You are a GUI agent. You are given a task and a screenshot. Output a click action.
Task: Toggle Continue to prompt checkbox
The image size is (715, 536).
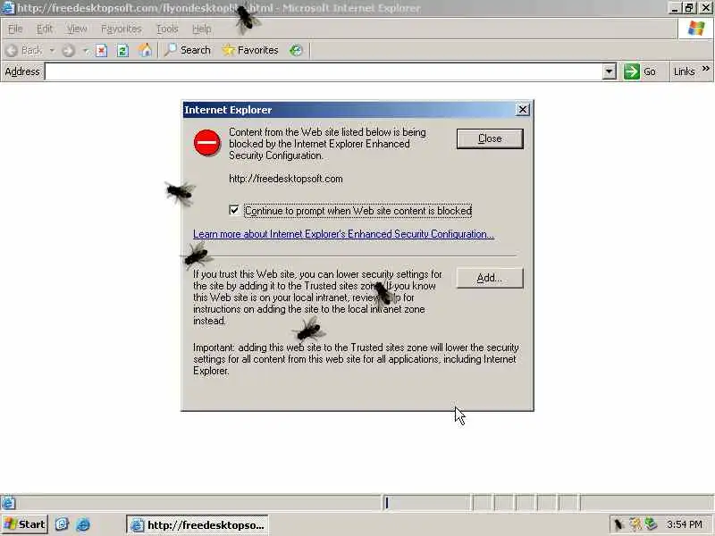[x=234, y=210]
